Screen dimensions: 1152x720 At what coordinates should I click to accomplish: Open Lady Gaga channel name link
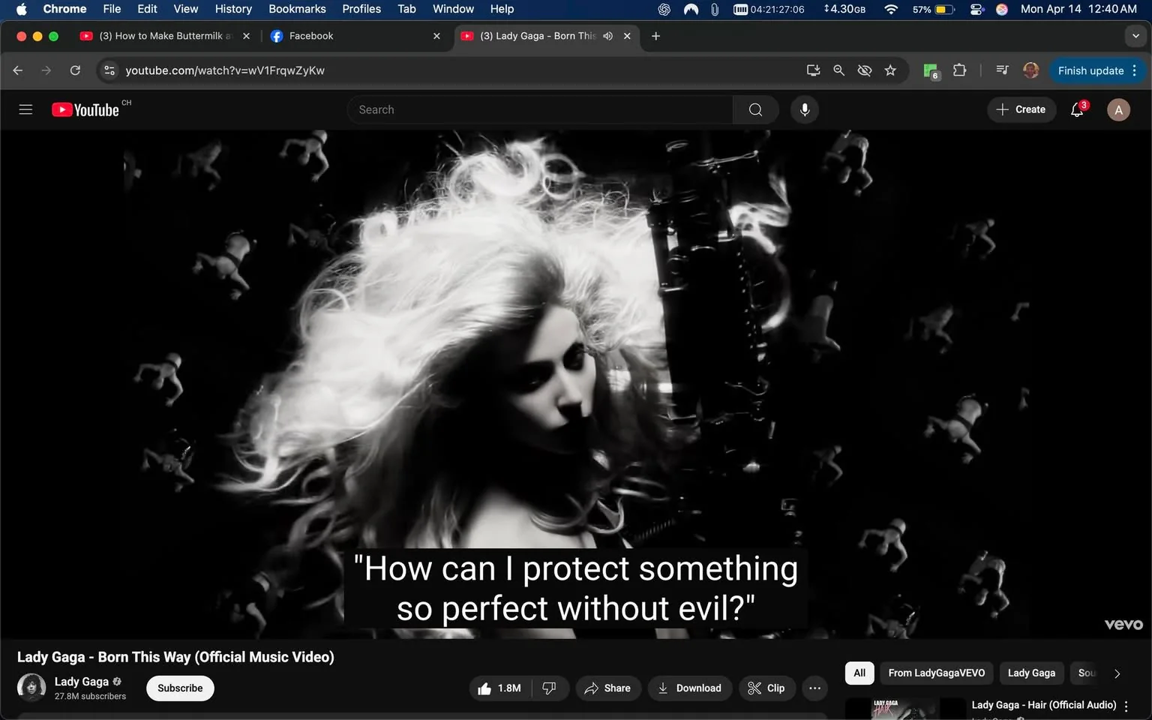pos(82,682)
